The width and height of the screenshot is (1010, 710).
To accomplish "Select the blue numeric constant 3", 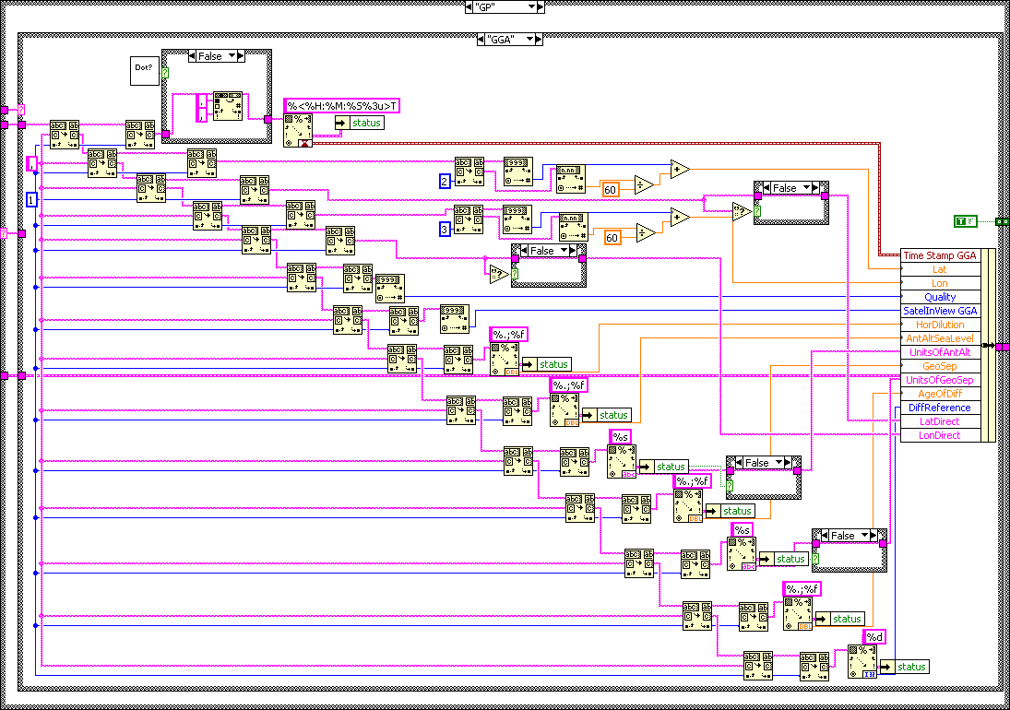I will (445, 230).
